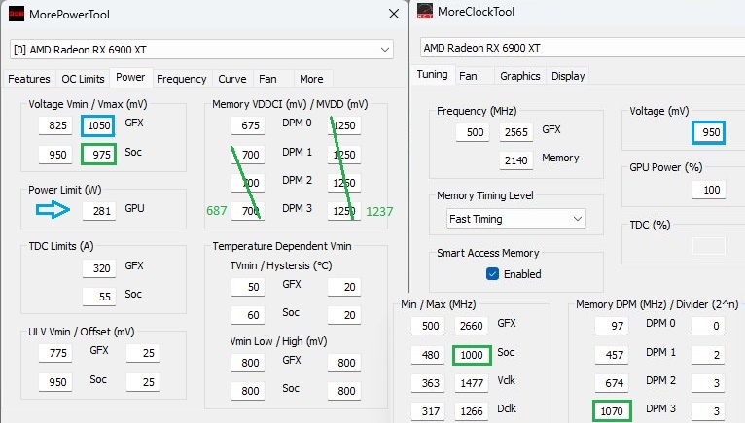Click Soc max clock field 1000
The image size is (745, 423).
click(472, 355)
